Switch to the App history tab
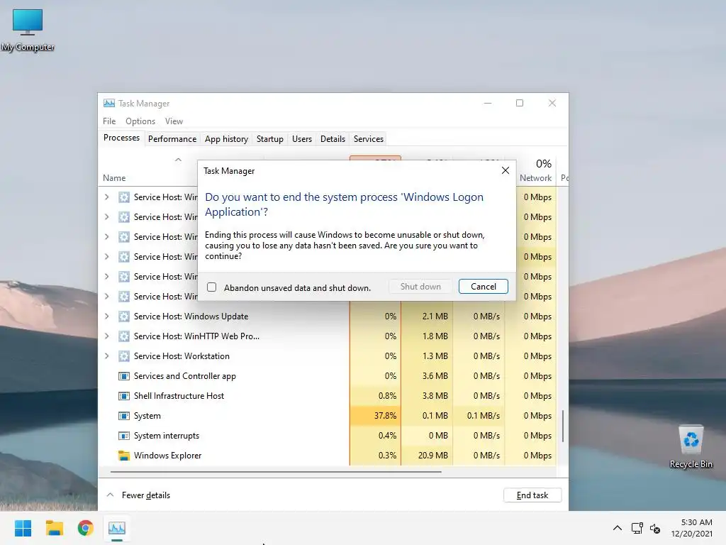 coord(226,138)
